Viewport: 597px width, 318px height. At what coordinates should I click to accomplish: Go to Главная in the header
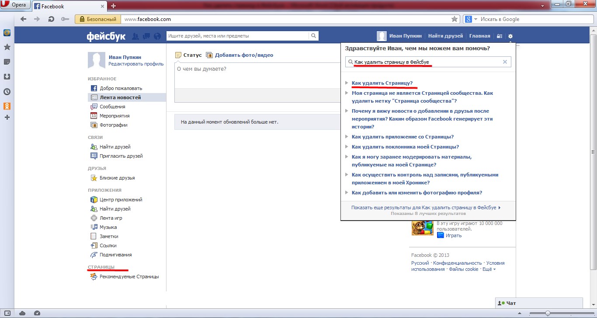click(x=479, y=36)
